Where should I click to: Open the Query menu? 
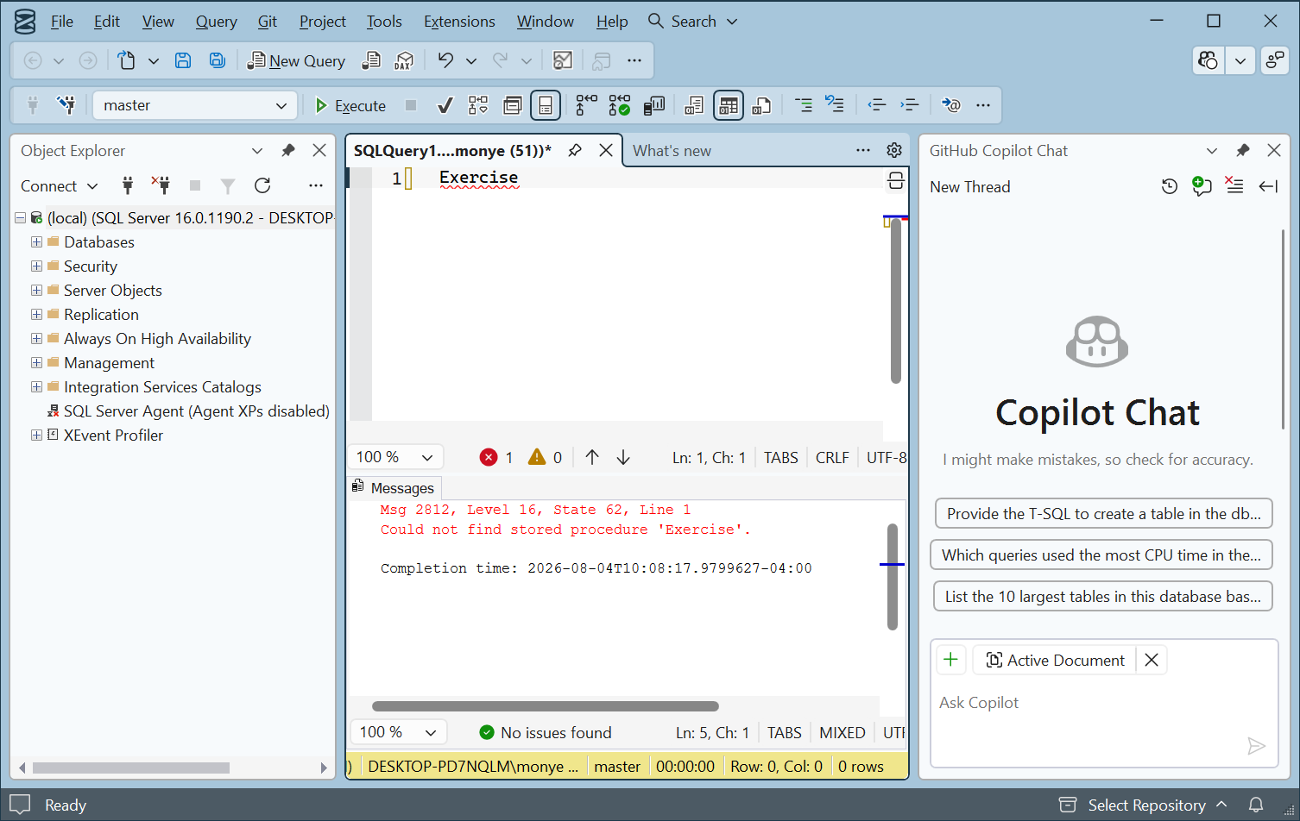pyautogui.click(x=216, y=22)
